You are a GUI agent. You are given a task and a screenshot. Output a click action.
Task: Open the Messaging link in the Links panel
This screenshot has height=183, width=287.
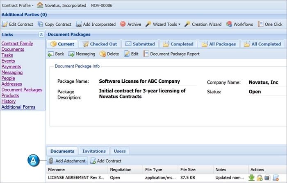[12, 72]
